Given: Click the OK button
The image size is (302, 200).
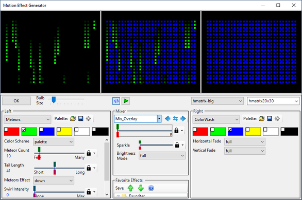Looking at the screenshot, I should point(16,101).
